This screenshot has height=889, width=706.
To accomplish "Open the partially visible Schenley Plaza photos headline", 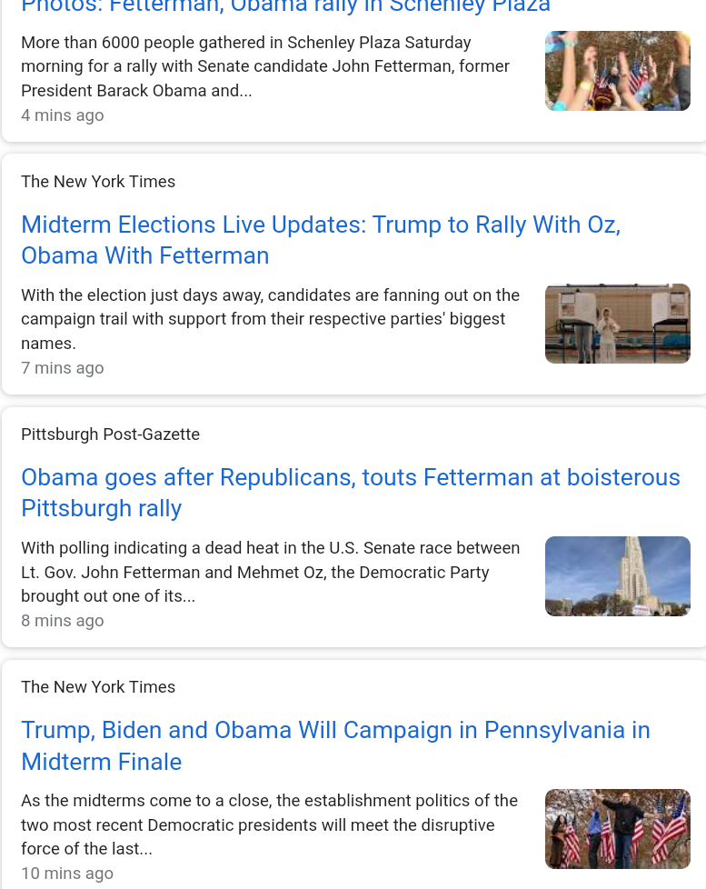I will [x=285, y=7].
